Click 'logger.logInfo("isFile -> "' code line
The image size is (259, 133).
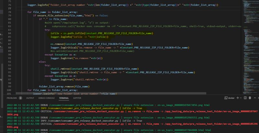click(x=79, y=37)
